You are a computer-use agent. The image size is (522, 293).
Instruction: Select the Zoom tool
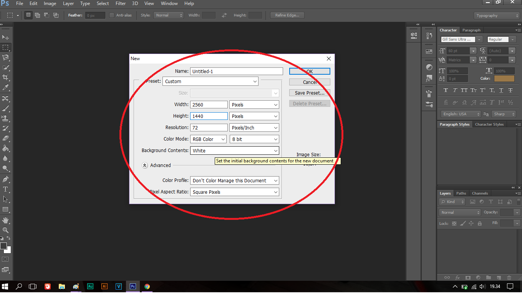coord(5,230)
